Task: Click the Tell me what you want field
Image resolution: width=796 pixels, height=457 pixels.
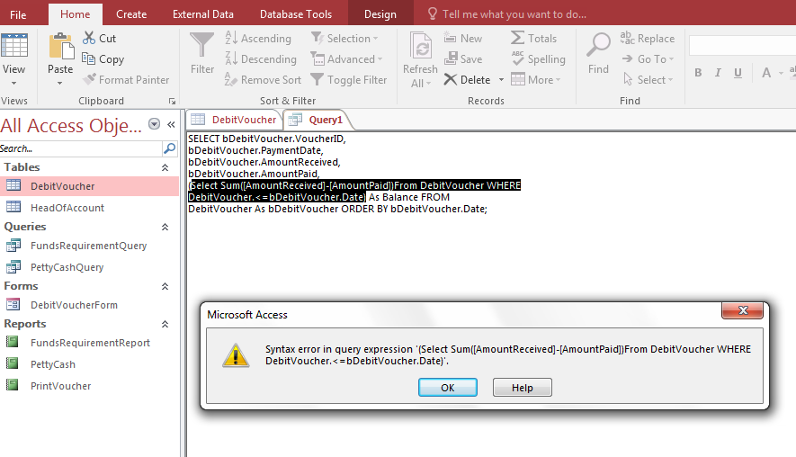Action: [514, 14]
